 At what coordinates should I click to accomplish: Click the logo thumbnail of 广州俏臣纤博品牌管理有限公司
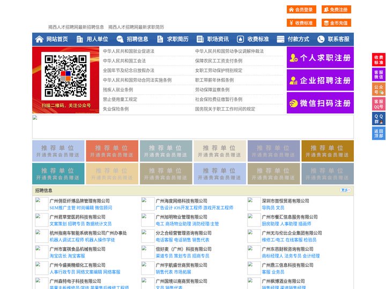click(x=41, y=204)
